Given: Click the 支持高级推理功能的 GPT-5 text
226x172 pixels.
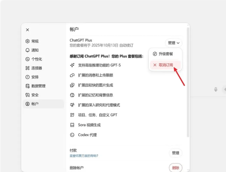Looking at the screenshot, I should (99, 65).
